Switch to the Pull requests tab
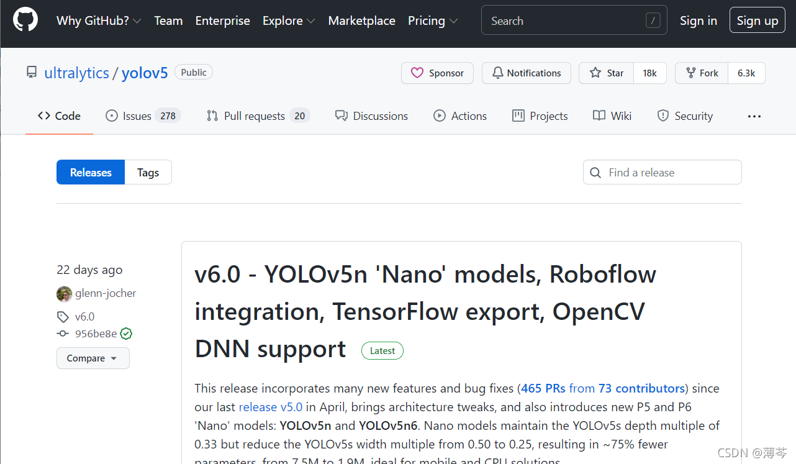This screenshot has width=796, height=464. 258,116
